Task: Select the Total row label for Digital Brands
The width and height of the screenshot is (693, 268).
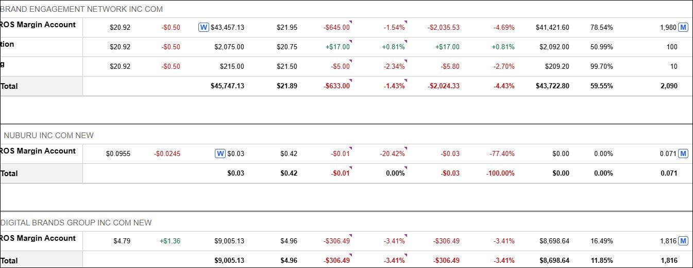Action: click(x=9, y=261)
